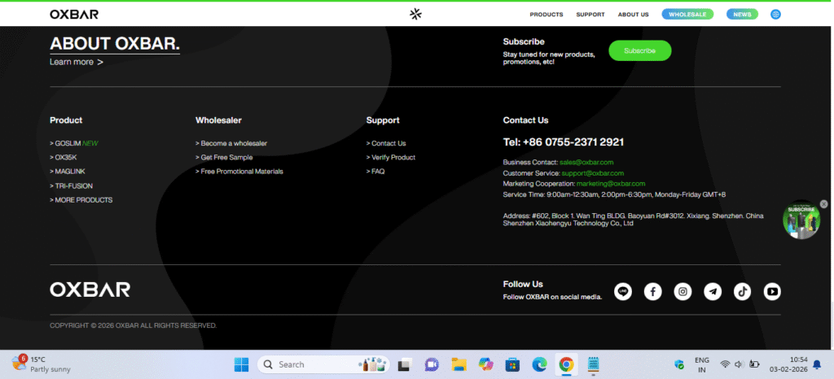Click the Windows taskbar Search box
Screen dimensions: 834x379
323,364
